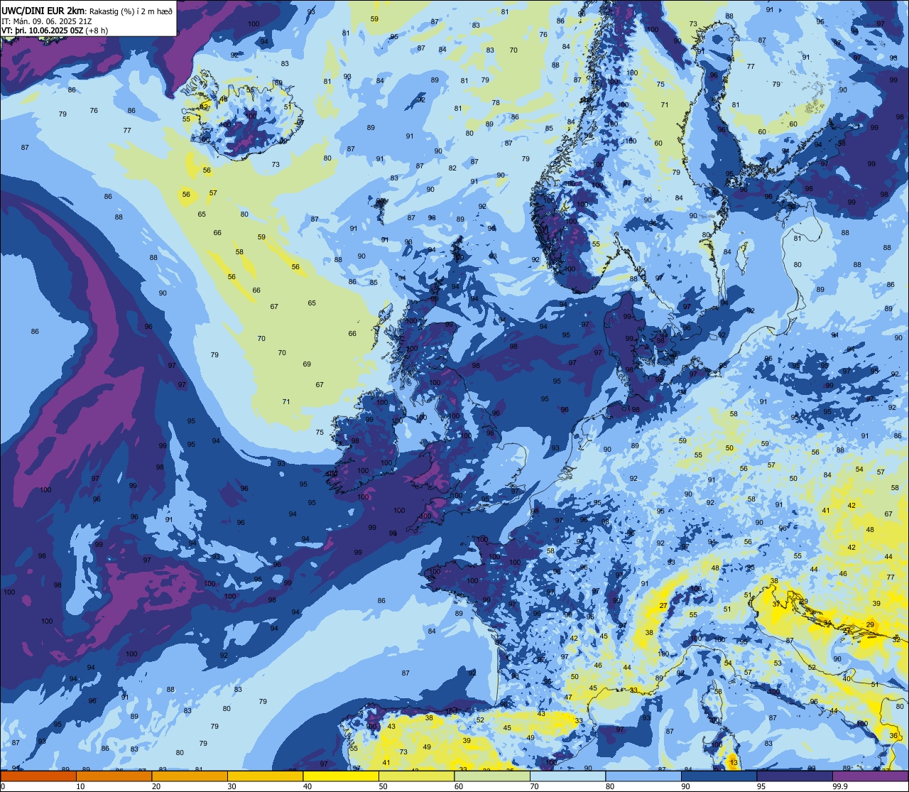Click the humidity value 13 near Sicily
Screen dimensions: 909x792
(x=734, y=763)
